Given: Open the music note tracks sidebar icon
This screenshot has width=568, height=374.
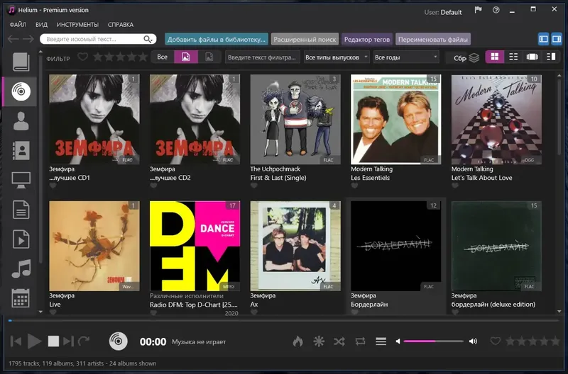Looking at the screenshot, I should click(x=21, y=269).
